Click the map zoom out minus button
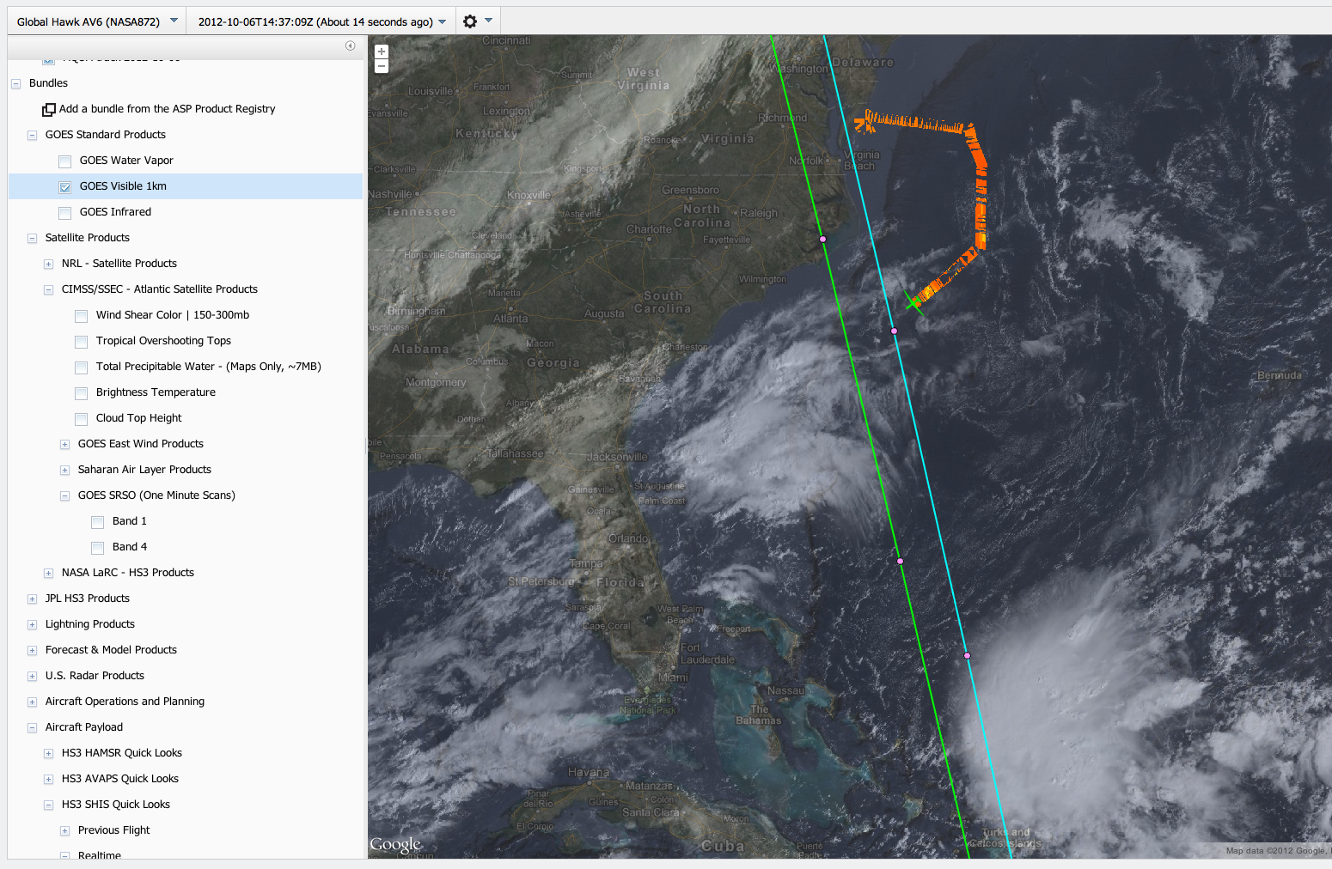The image size is (1332, 869). pos(382,66)
